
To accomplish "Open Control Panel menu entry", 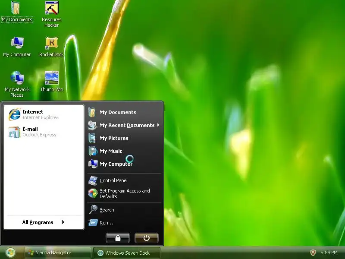I will (124, 180).
